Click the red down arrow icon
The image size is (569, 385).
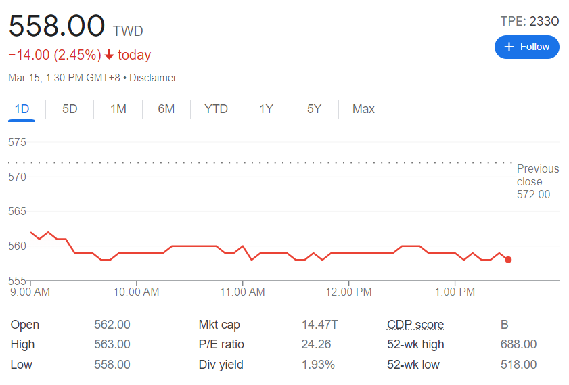[x=109, y=55]
